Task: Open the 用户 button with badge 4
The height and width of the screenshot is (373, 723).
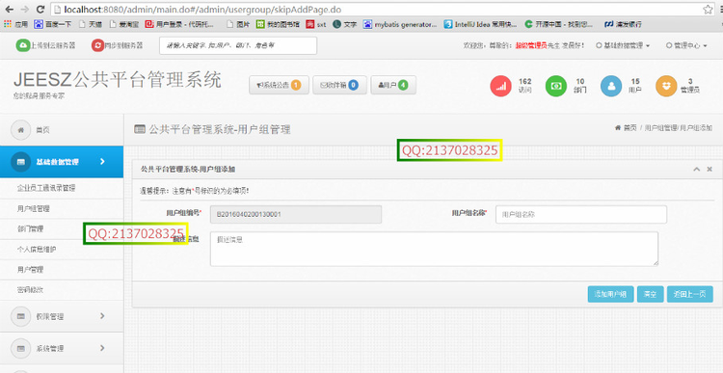Action: pyautogui.click(x=393, y=85)
